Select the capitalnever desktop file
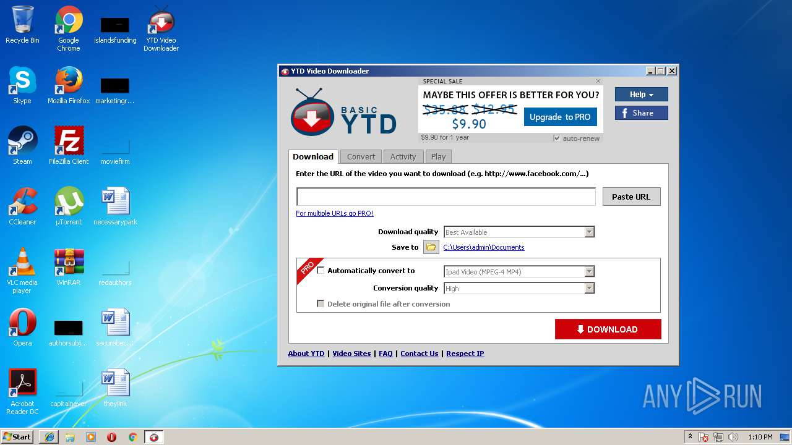Viewport: 792px width, 445px height. point(69,393)
